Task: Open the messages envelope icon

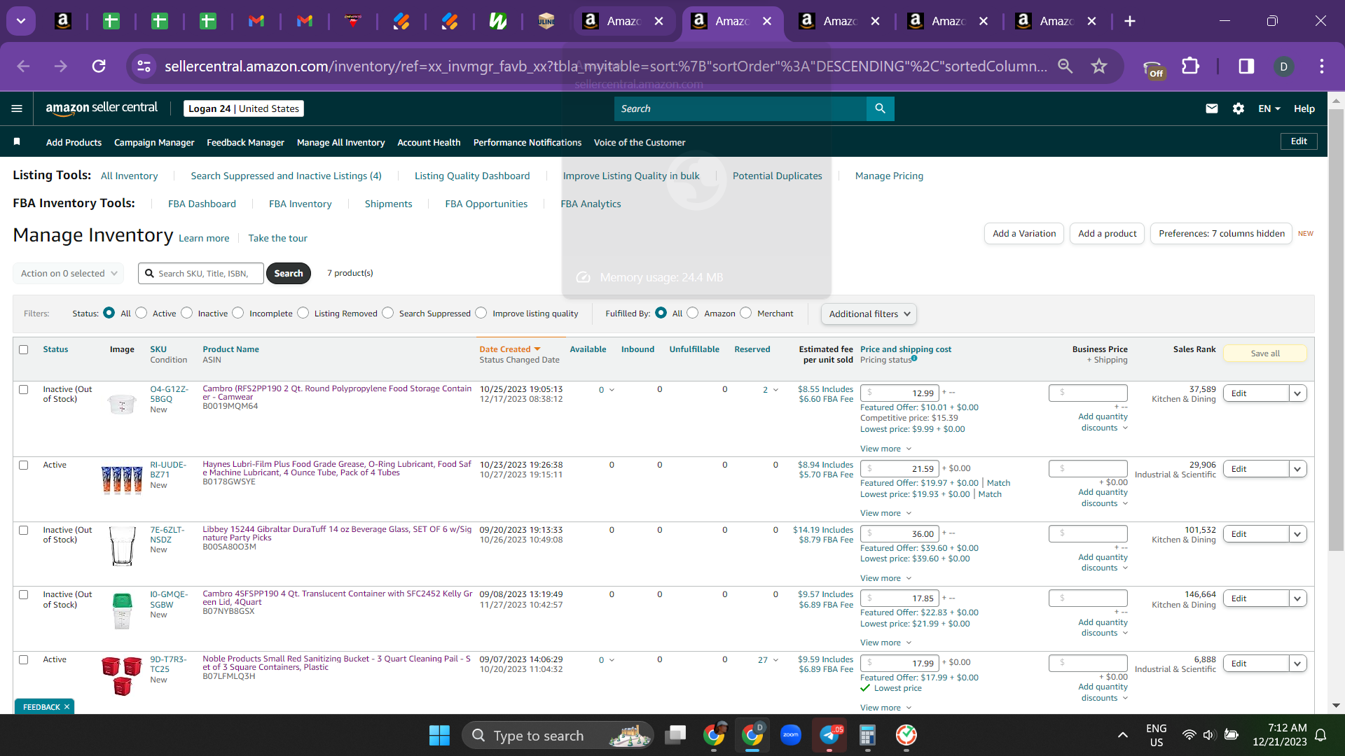Action: point(1211,108)
